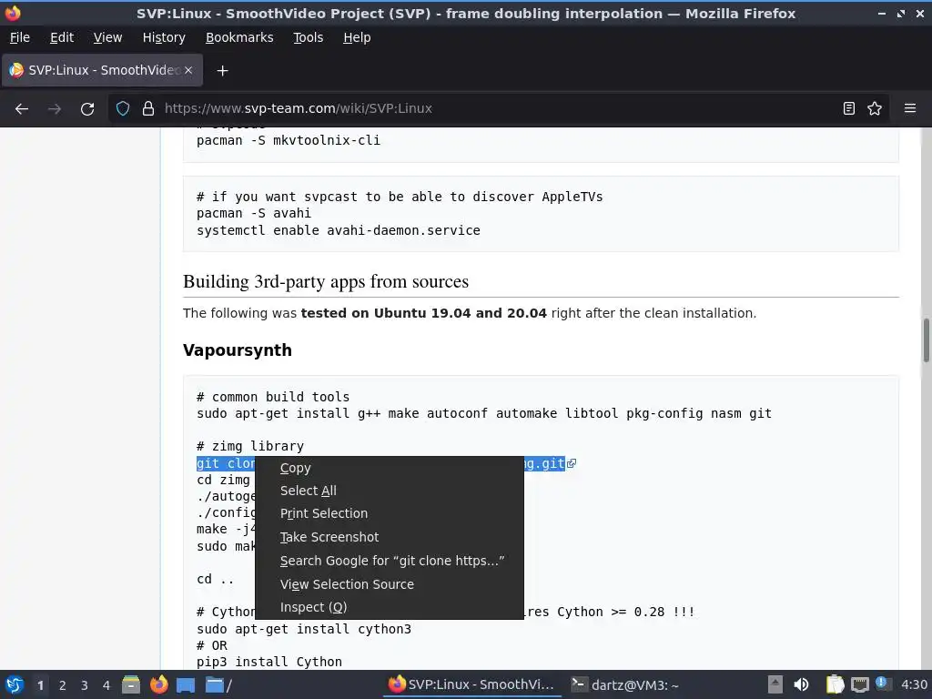Screen dimensions: 932x699
Task: Toggle reader view icon
Action: click(849, 108)
